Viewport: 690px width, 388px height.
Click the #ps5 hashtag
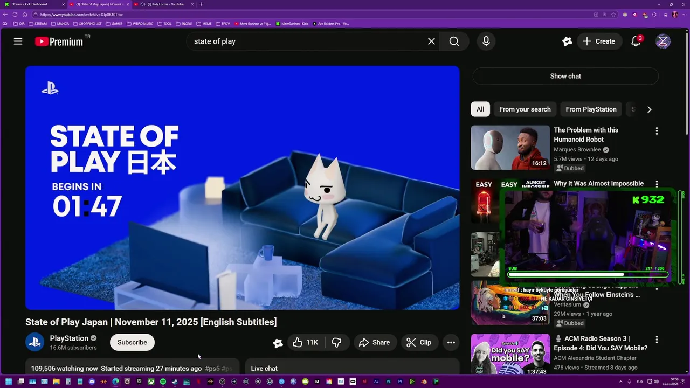[212, 369]
